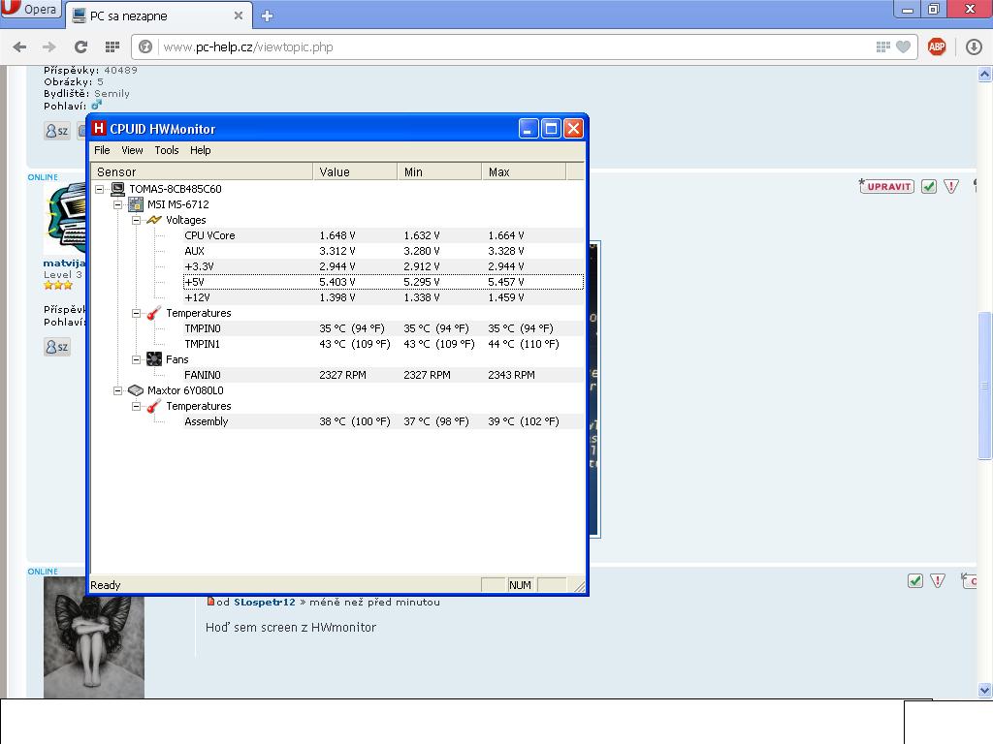
Task: Click the thermometer icon above the TMPIN0 row
Action: pos(154,313)
